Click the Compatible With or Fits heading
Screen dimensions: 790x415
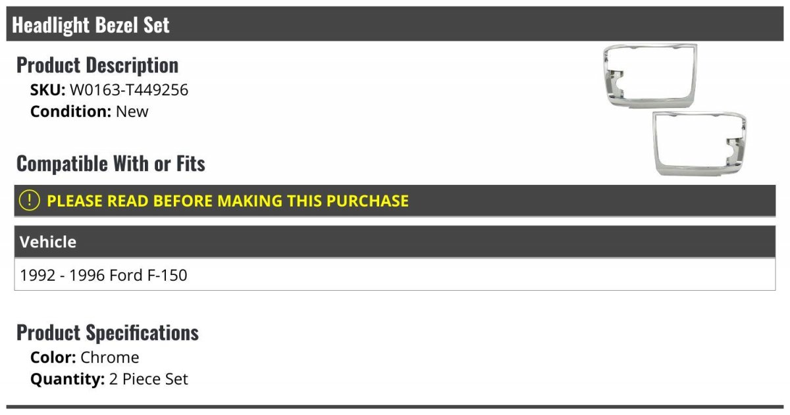pos(111,164)
